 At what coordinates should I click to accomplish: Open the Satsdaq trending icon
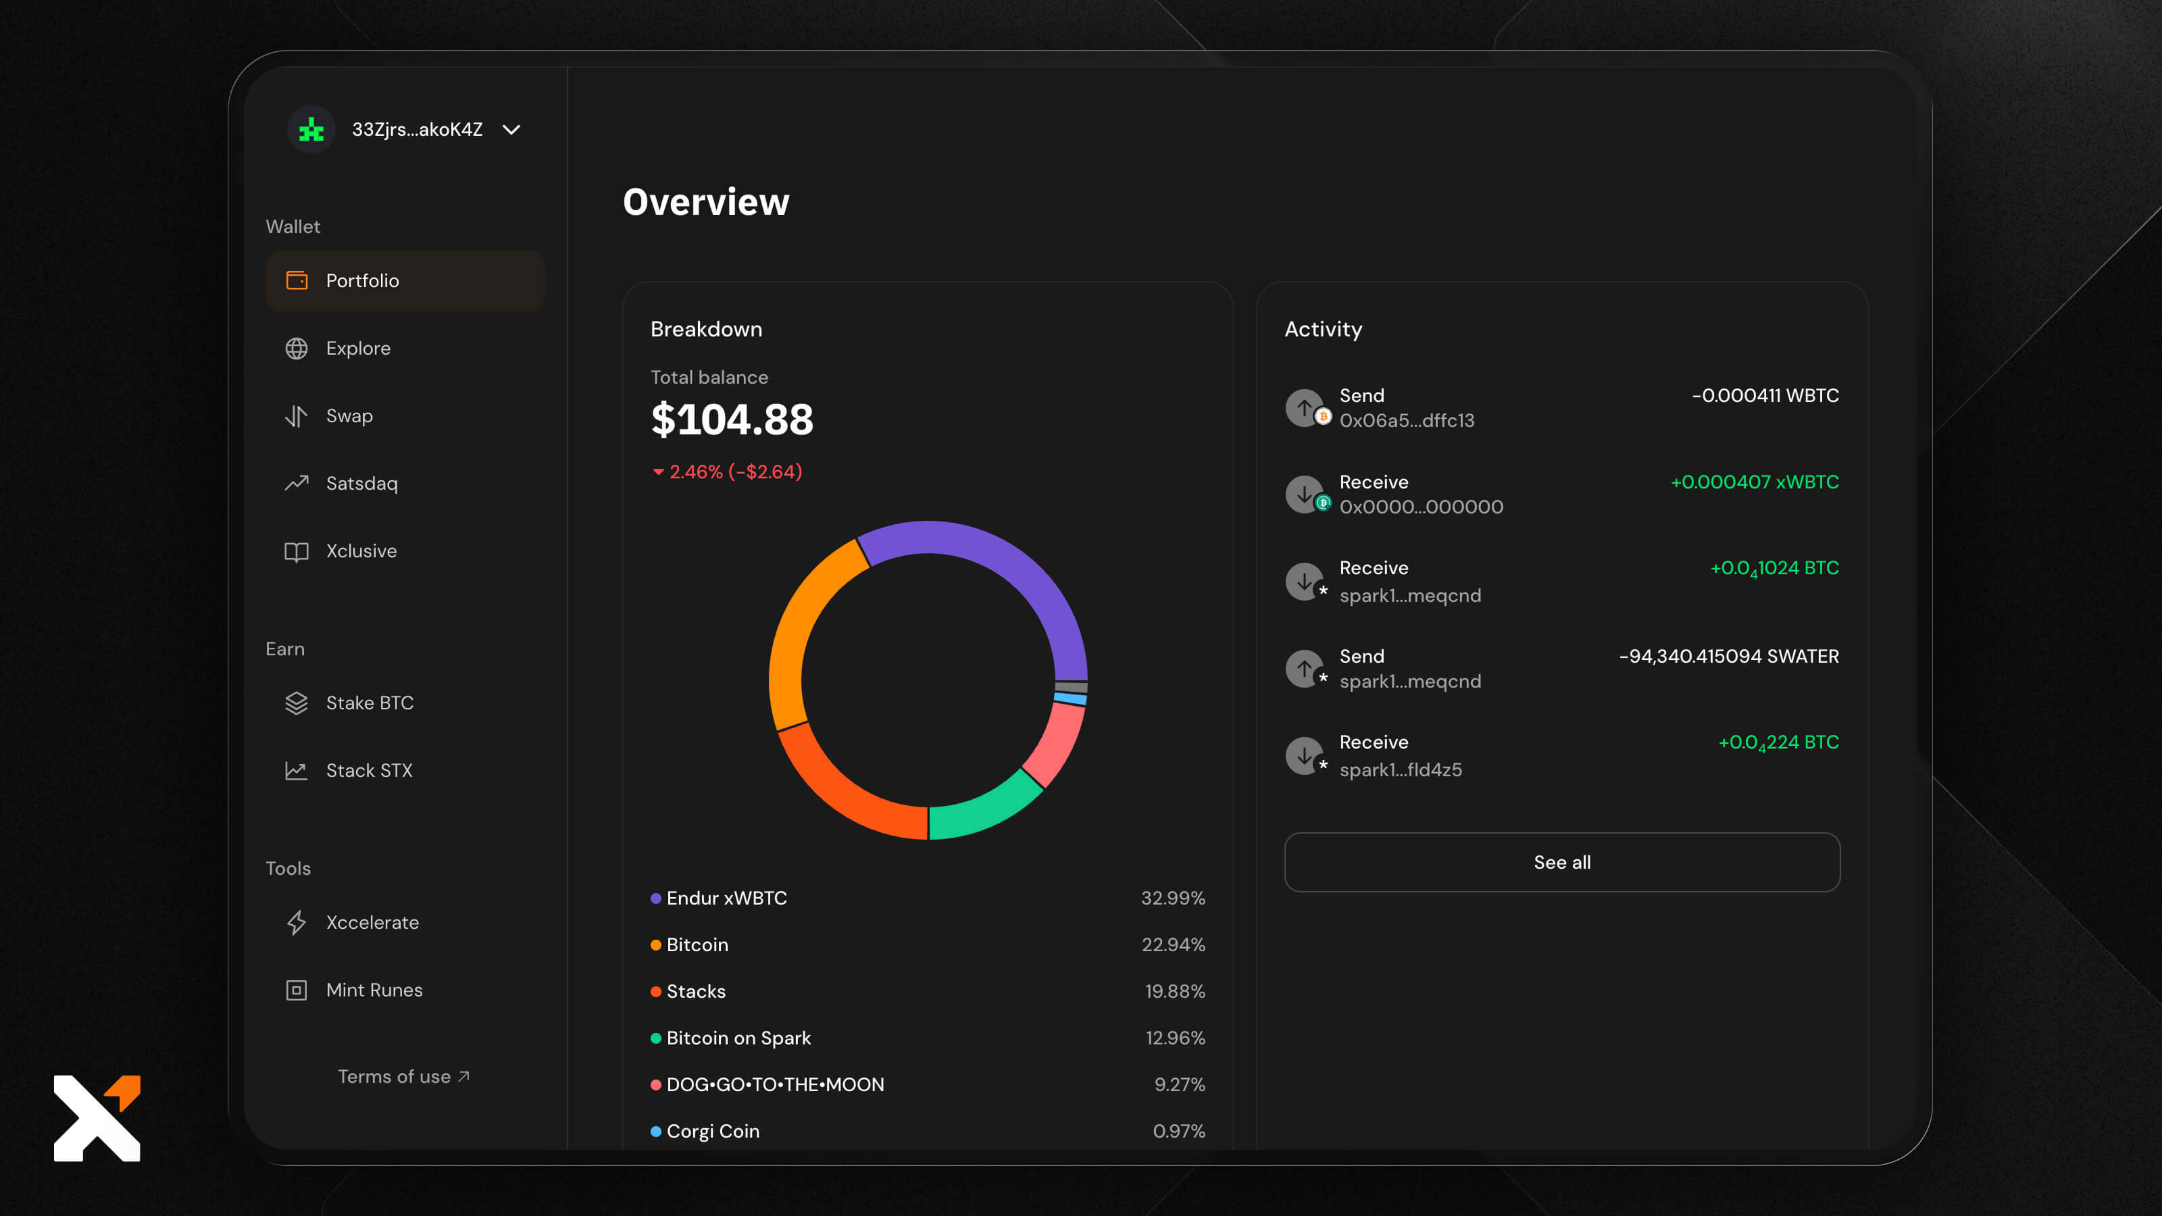coord(297,484)
